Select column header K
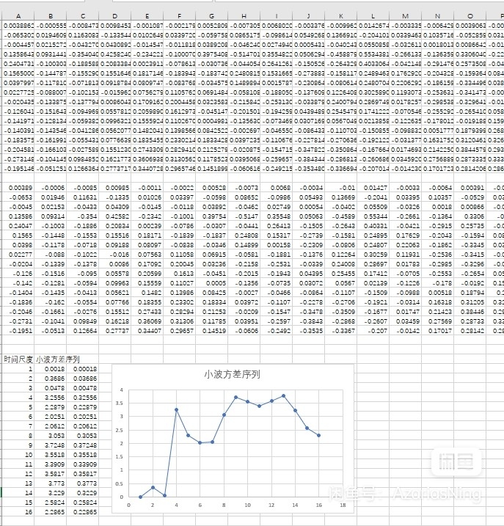The image size is (504, 526). click(340, 15)
